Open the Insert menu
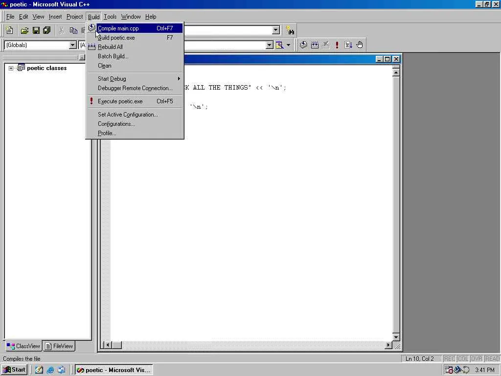This screenshot has width=501, height=376. click(55, 17)
